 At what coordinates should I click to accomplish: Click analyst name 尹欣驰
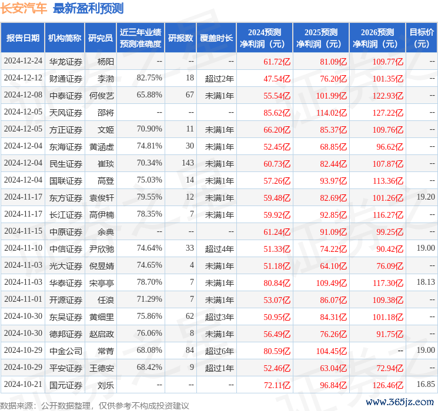(102, 249)
